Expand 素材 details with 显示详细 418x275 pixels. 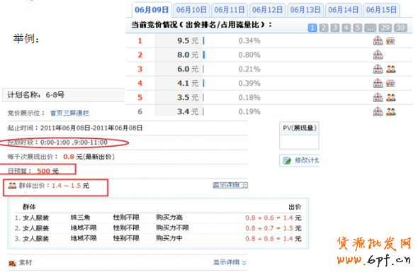coord(230,262)
